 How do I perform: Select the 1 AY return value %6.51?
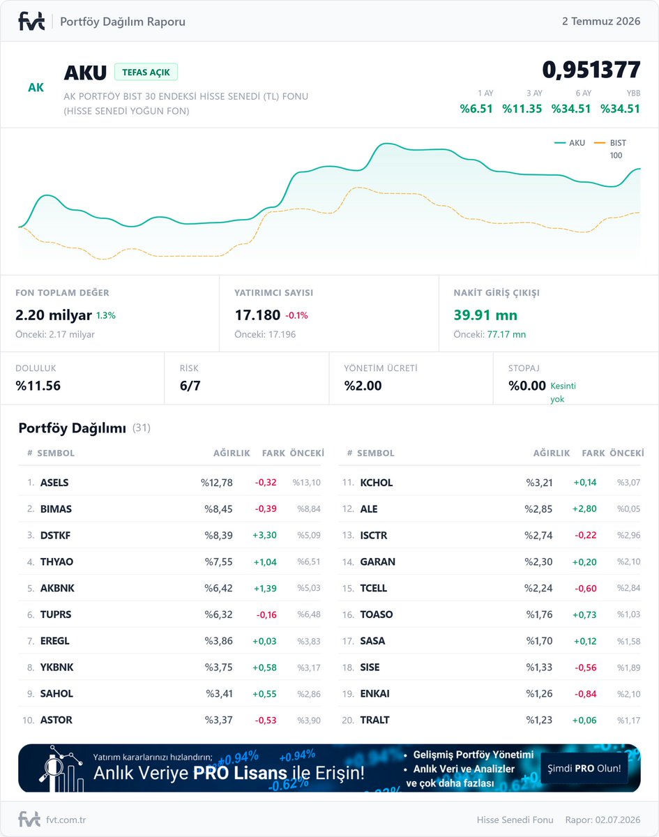[x=476, y=109]
